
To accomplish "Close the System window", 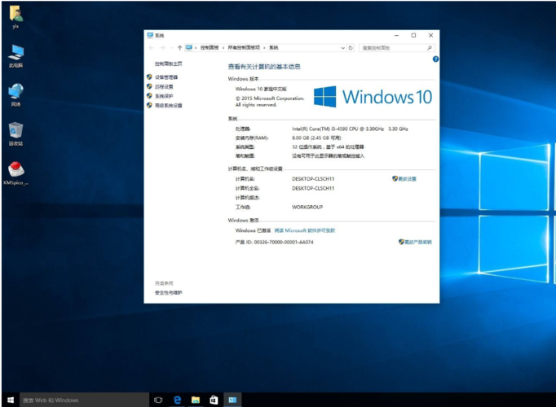I will coord(430,35).
